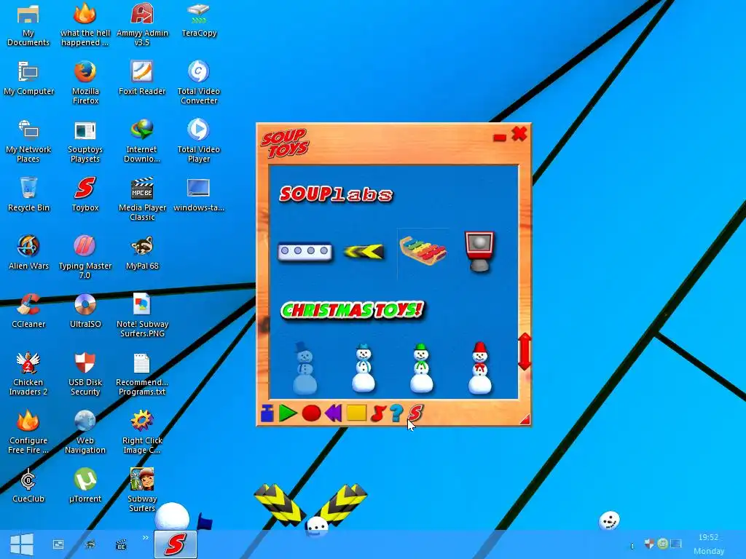746x559 pixels.
Task: Open Web Navigation desktop icon
Action: (85, 432)
